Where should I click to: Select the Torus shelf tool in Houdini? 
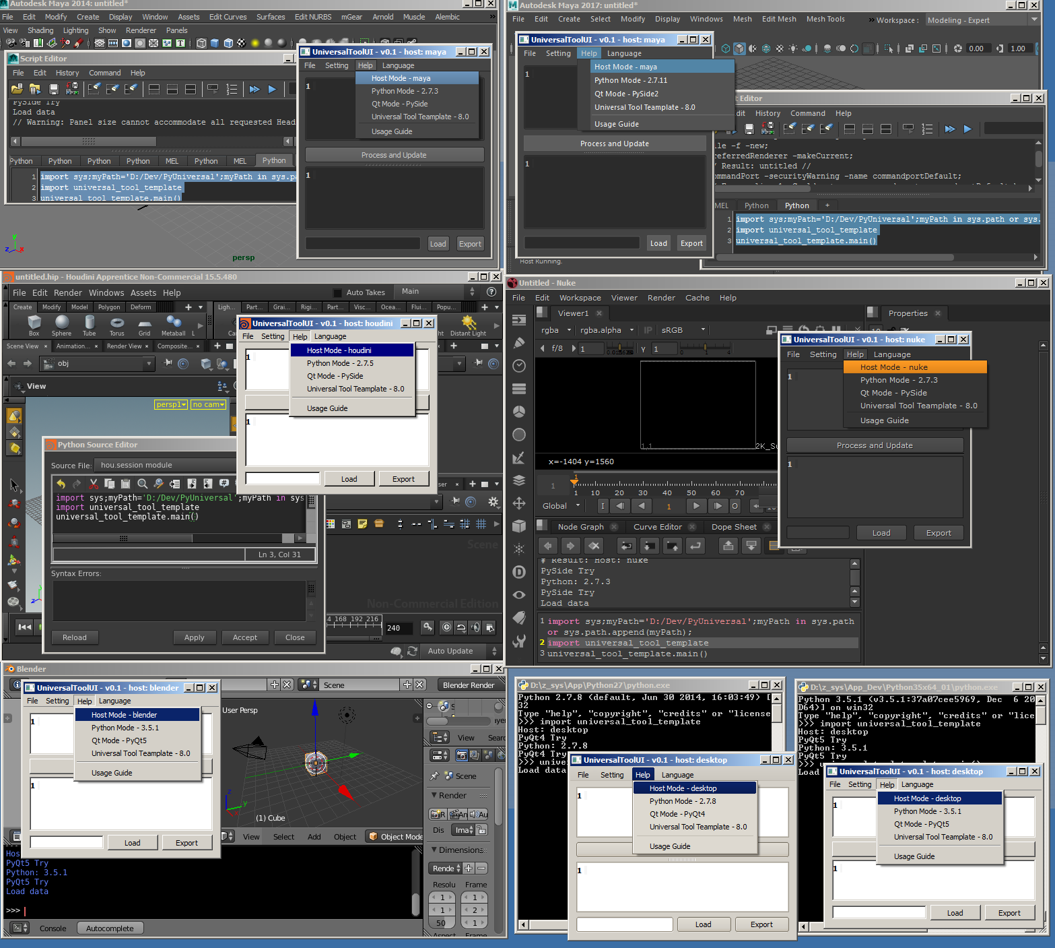[x=116, y=325]
